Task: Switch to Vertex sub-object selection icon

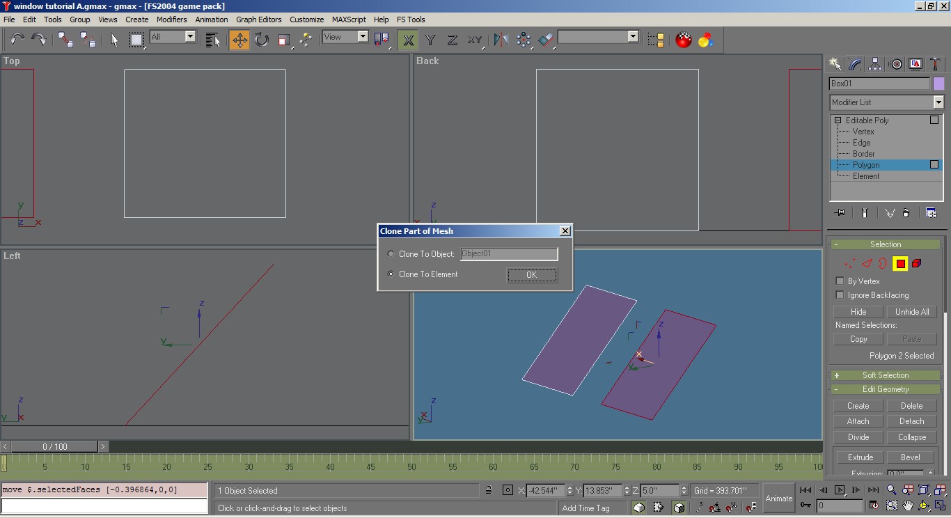Action: [x=849, y=263]
